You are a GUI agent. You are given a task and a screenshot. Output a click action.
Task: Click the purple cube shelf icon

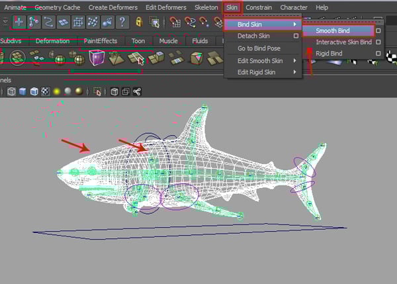click(97, 58)
